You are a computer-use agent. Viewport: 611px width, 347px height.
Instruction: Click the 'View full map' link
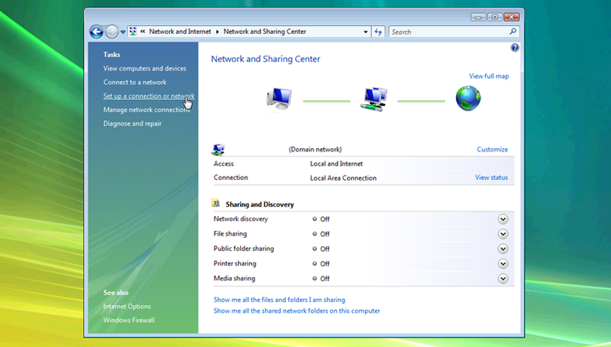click(x=489, y=76)
